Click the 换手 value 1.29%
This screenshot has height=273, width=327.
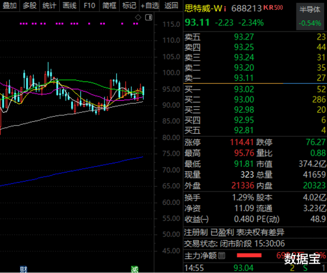click(243, 197)
